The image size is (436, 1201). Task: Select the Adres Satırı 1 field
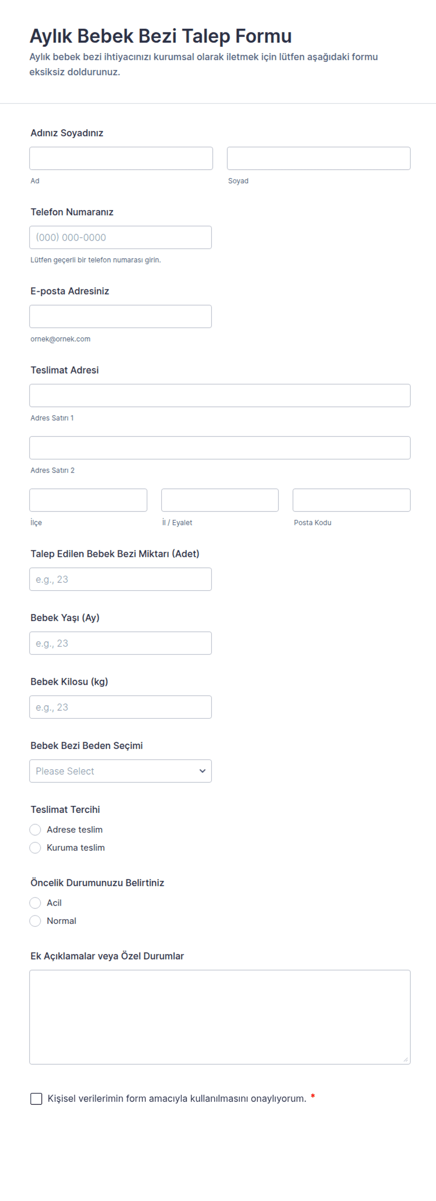pos(220,396)
